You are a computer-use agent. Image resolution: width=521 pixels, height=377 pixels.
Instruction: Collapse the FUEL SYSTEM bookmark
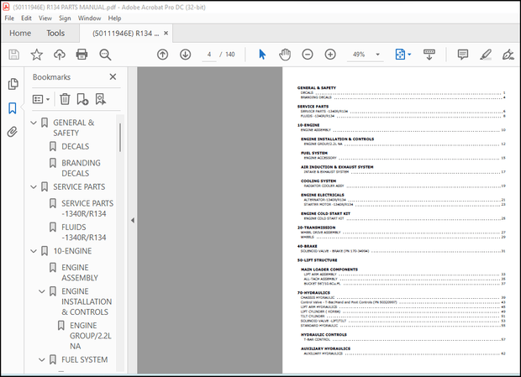[x=41, y=359]
